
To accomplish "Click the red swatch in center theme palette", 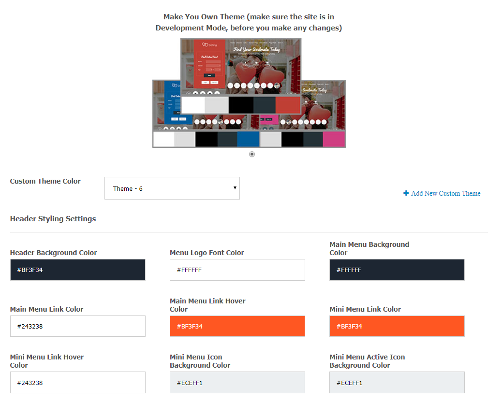I will click(288, 105).
